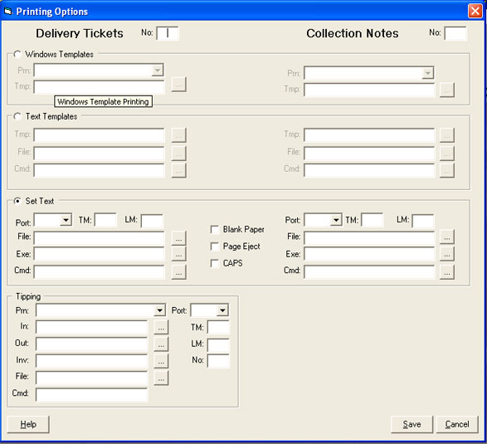Click the Delivery Tickets heading
This screenshot has width=487, height=444.
pos(80,33)
